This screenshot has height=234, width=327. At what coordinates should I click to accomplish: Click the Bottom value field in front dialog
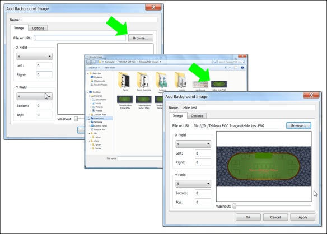point(203,193)
